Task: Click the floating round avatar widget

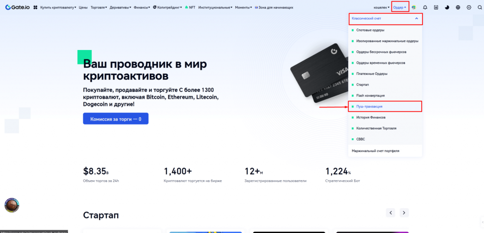Action: (12, 205)
